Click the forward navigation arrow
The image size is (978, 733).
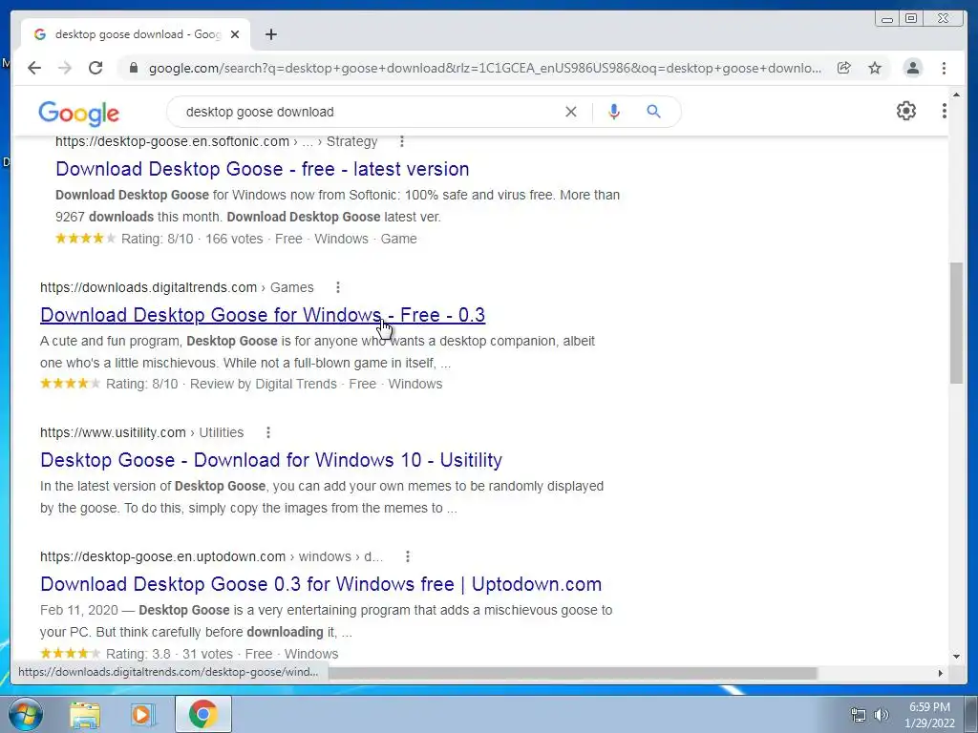point(65,68)
